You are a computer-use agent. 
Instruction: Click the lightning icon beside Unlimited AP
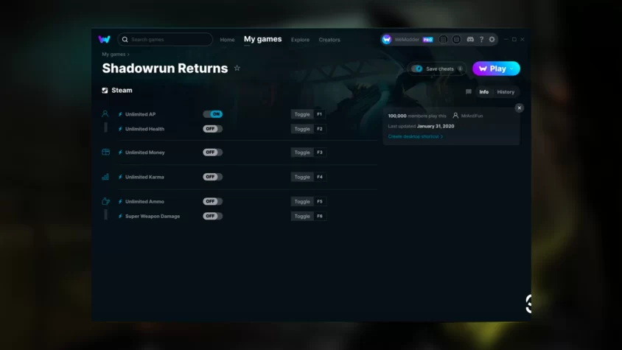[x=120, y=114]
